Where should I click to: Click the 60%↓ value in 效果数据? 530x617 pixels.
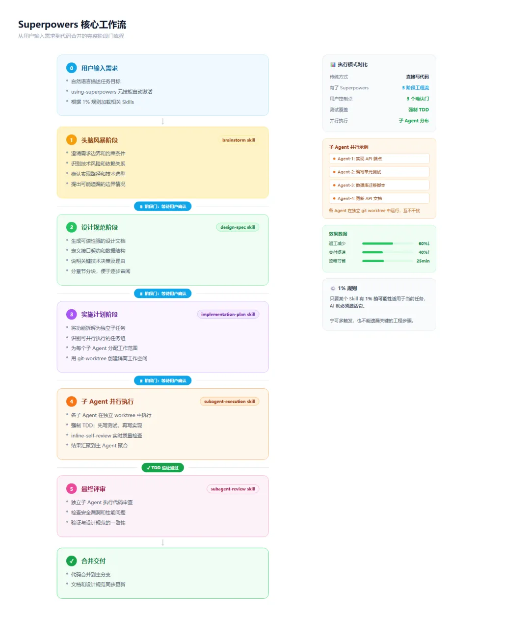[424, 243]
